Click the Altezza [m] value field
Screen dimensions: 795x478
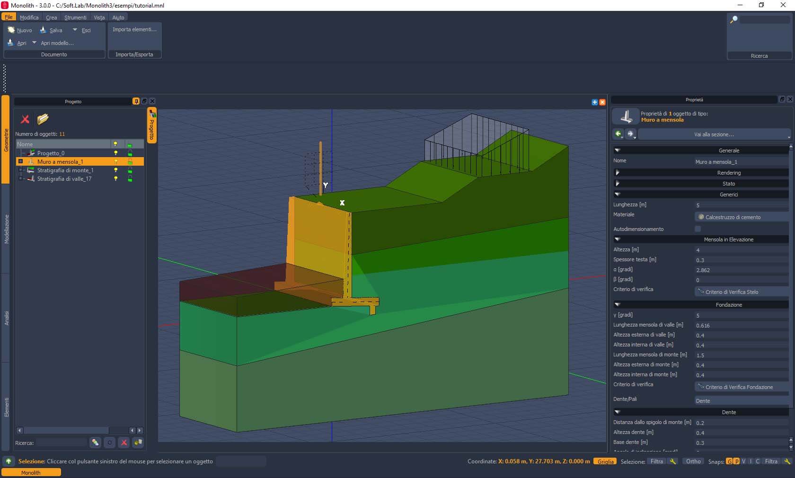[x=740, y=250]
